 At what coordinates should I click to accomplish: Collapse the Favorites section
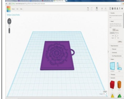pos(112,13)
